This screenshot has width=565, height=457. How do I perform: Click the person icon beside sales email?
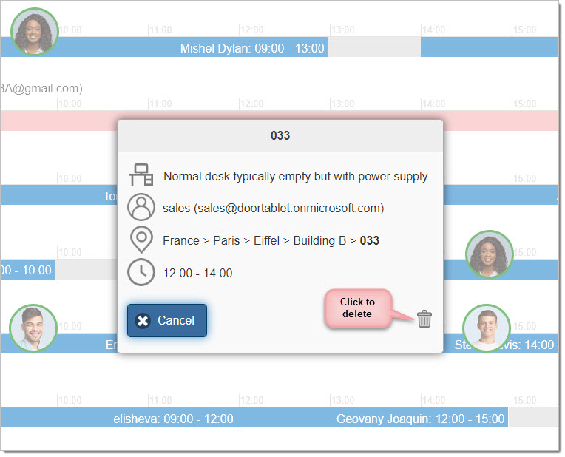coord(141,208)
